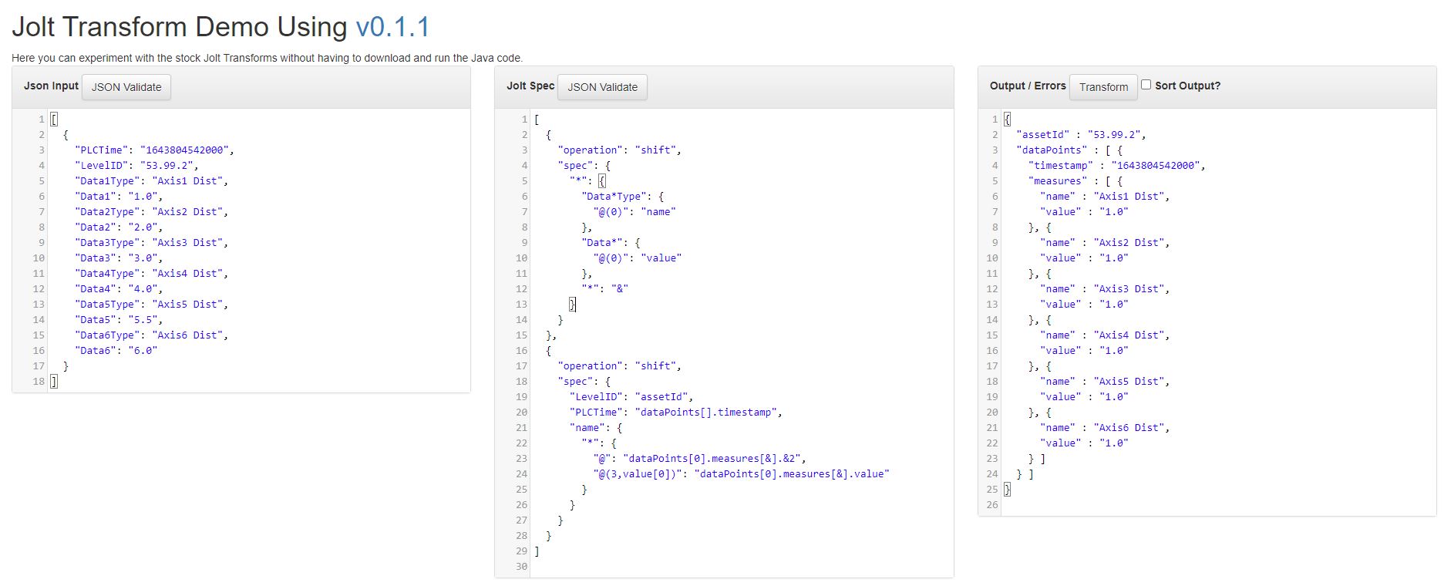Place cursor on "PLCTime": "1643804542000" in Json Input
This screenshot has width=1444, height=586.
point(154,150)
